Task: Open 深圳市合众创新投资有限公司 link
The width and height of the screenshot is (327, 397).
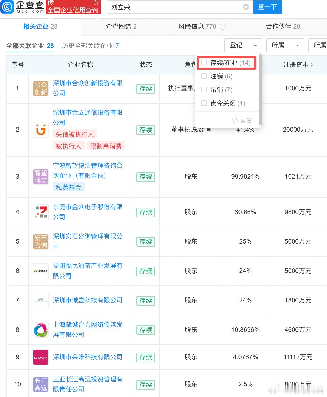Action: tap(88, 88)
